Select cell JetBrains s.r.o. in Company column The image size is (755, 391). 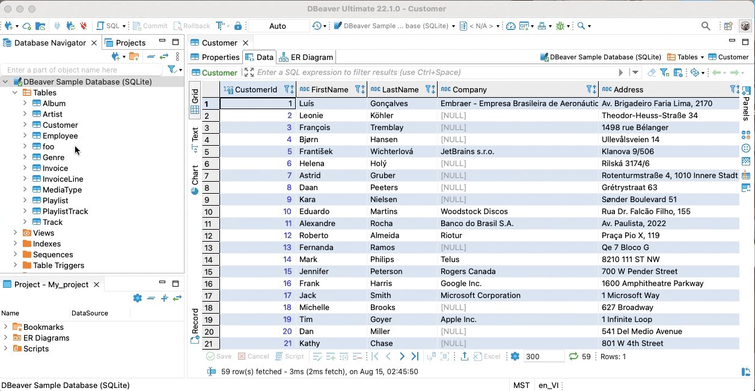[x=518, y=151]
